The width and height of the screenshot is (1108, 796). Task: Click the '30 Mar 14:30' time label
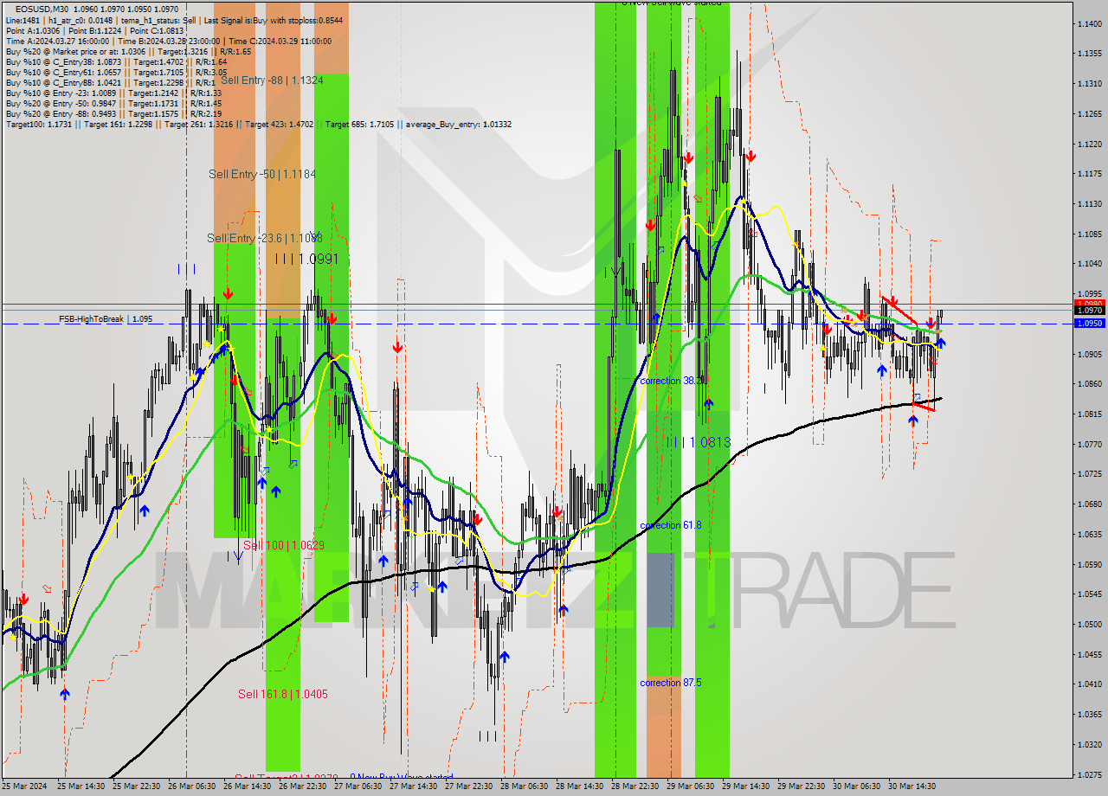(912, 786)
